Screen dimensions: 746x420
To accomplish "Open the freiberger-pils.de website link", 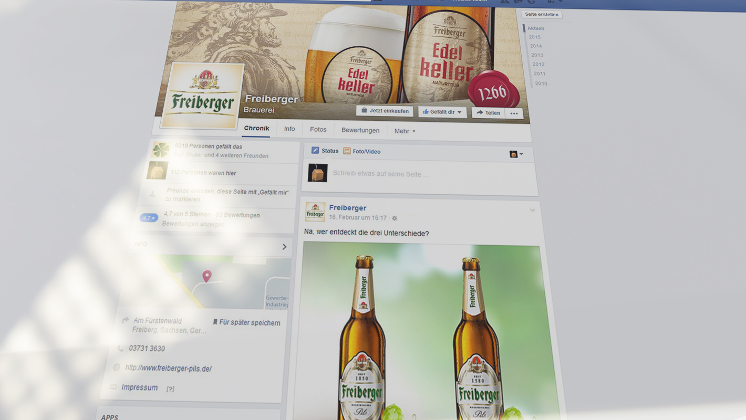I will [x=168, y=368].
